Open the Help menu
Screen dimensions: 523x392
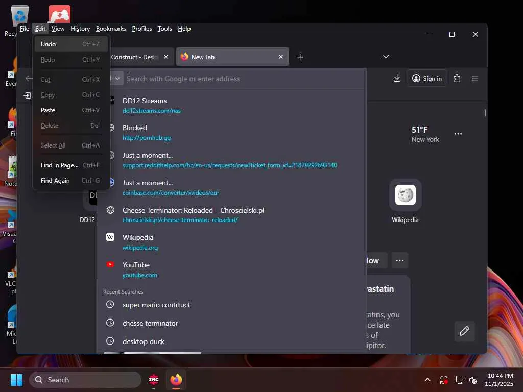coord(184,29)
